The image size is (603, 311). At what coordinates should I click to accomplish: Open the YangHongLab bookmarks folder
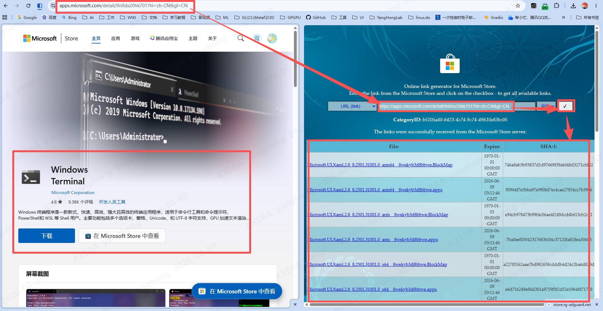tap(386, 17)
